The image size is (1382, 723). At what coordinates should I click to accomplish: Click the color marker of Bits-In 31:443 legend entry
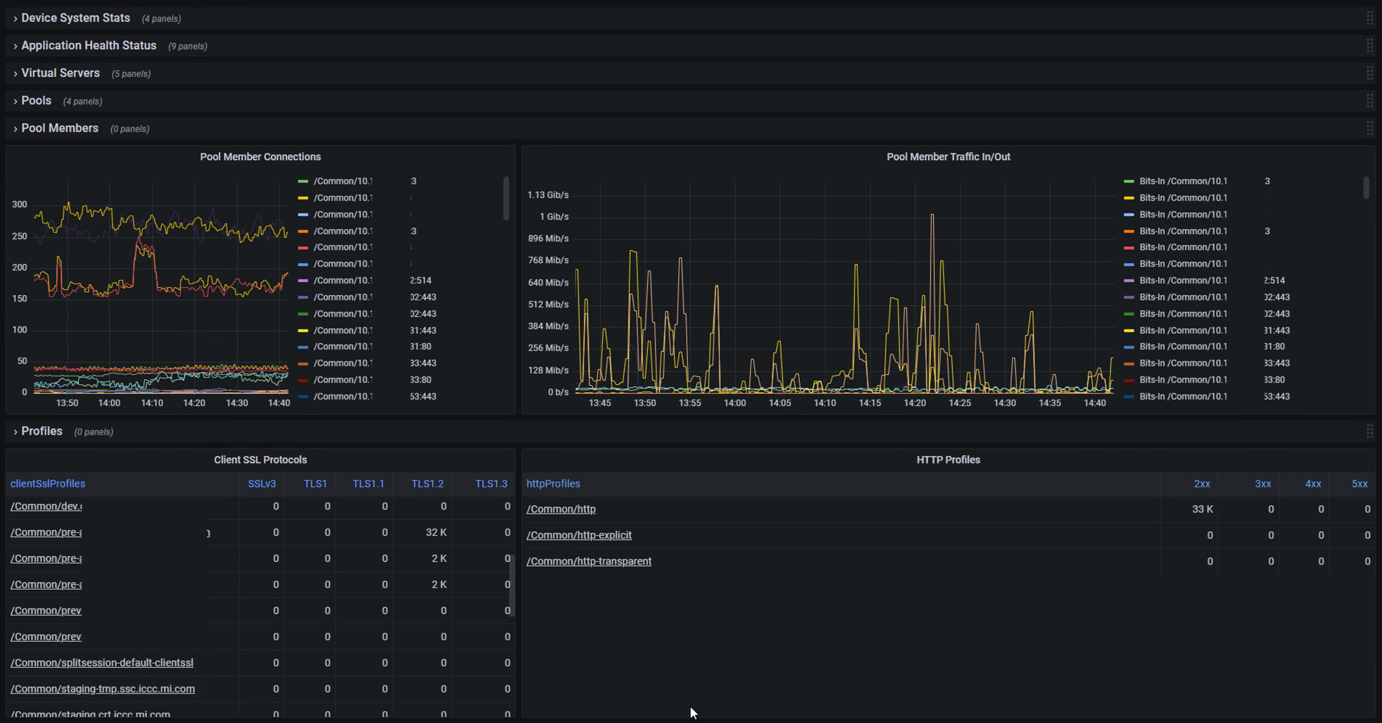click(x=1129, y=331)
